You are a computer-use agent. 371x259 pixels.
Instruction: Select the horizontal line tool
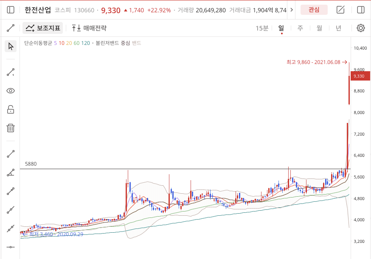coord(11,247)
